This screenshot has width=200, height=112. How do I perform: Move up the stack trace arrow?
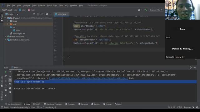(x=10, y=72)
